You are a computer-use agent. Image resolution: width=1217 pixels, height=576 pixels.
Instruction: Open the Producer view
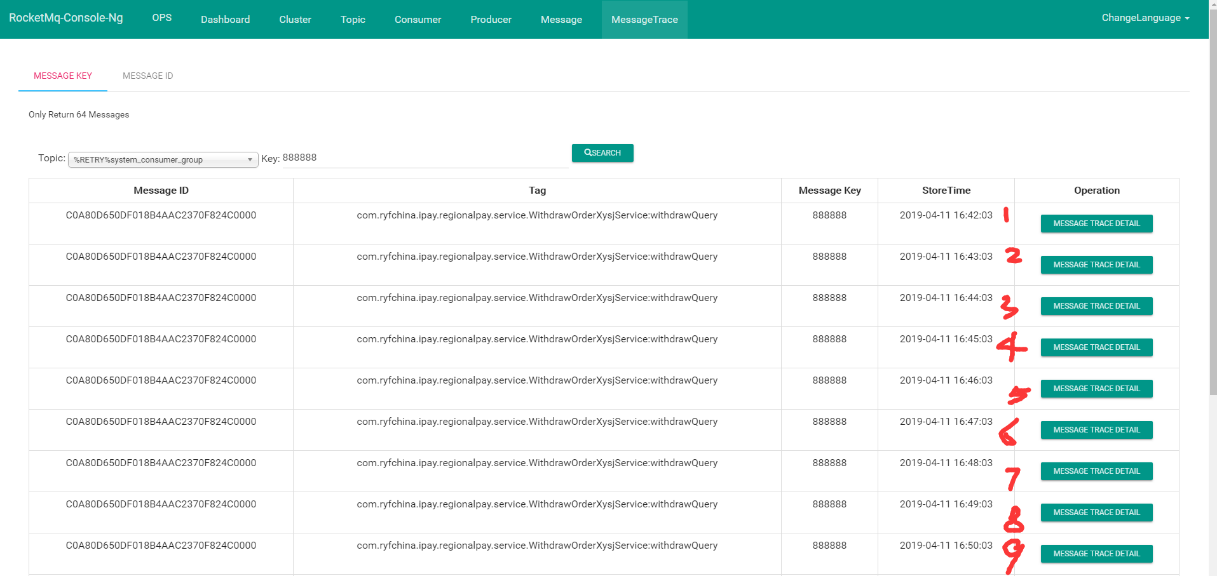pyautogui.click(x=490, y=19)
